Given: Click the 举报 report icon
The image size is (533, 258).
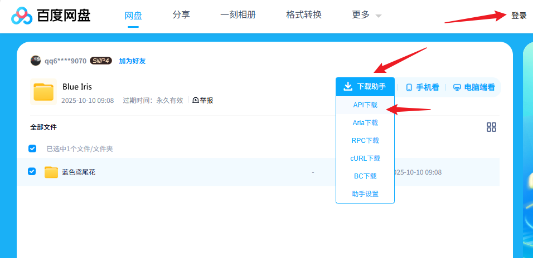Looking at the screenshot, I should click(196, 101).
